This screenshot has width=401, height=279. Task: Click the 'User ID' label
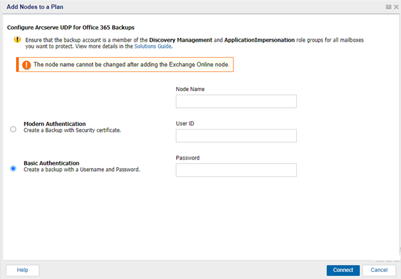click(185, 124)
